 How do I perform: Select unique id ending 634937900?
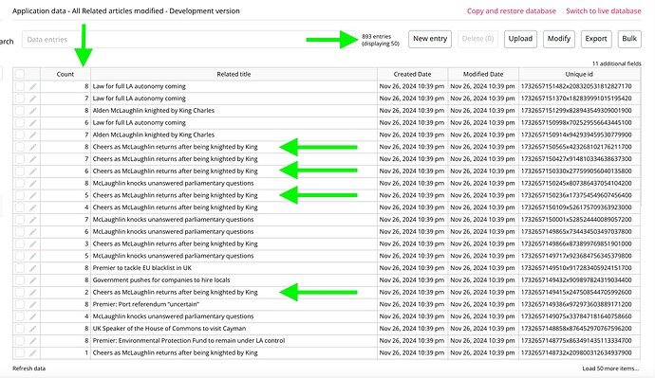tap(576, 352)
